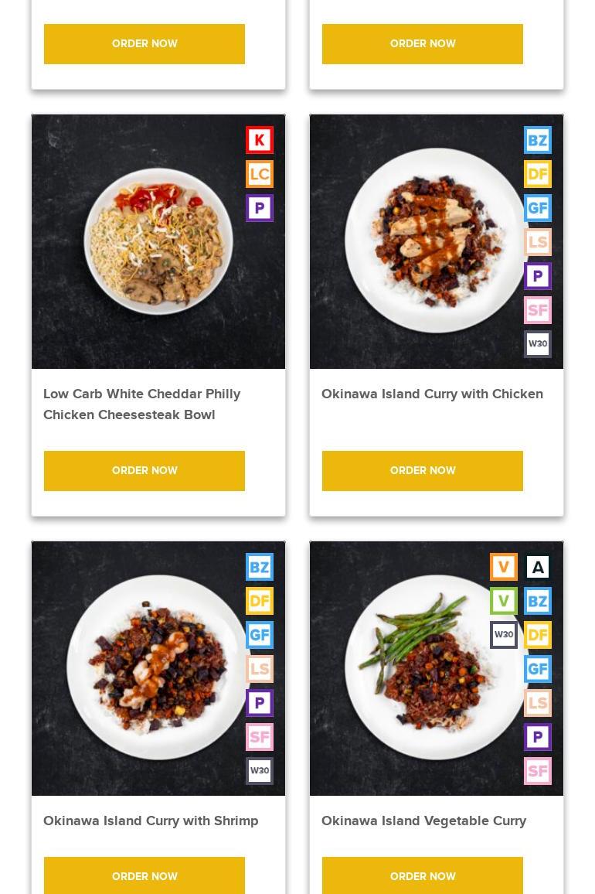
Task: Open Low Carb White Cheddar Philly title link
Action: click(x=142, y=404)
